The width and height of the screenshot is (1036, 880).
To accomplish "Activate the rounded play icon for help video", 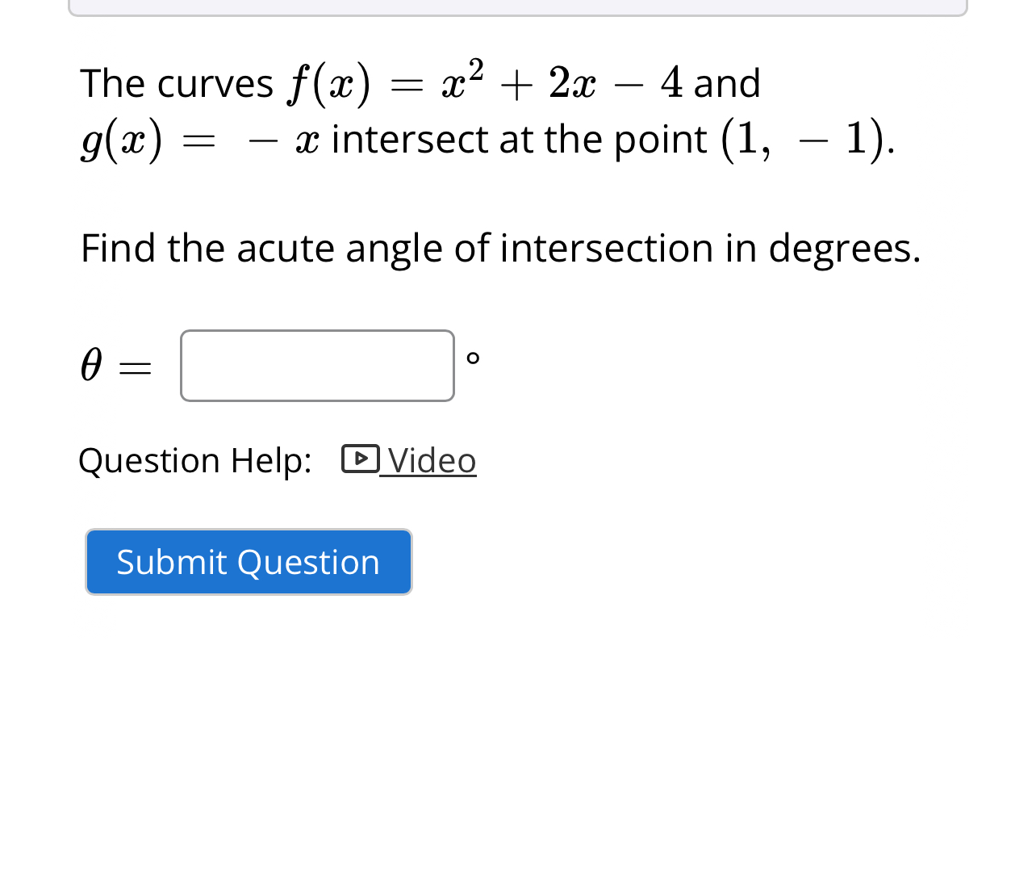I will click(x=359, y=459).
